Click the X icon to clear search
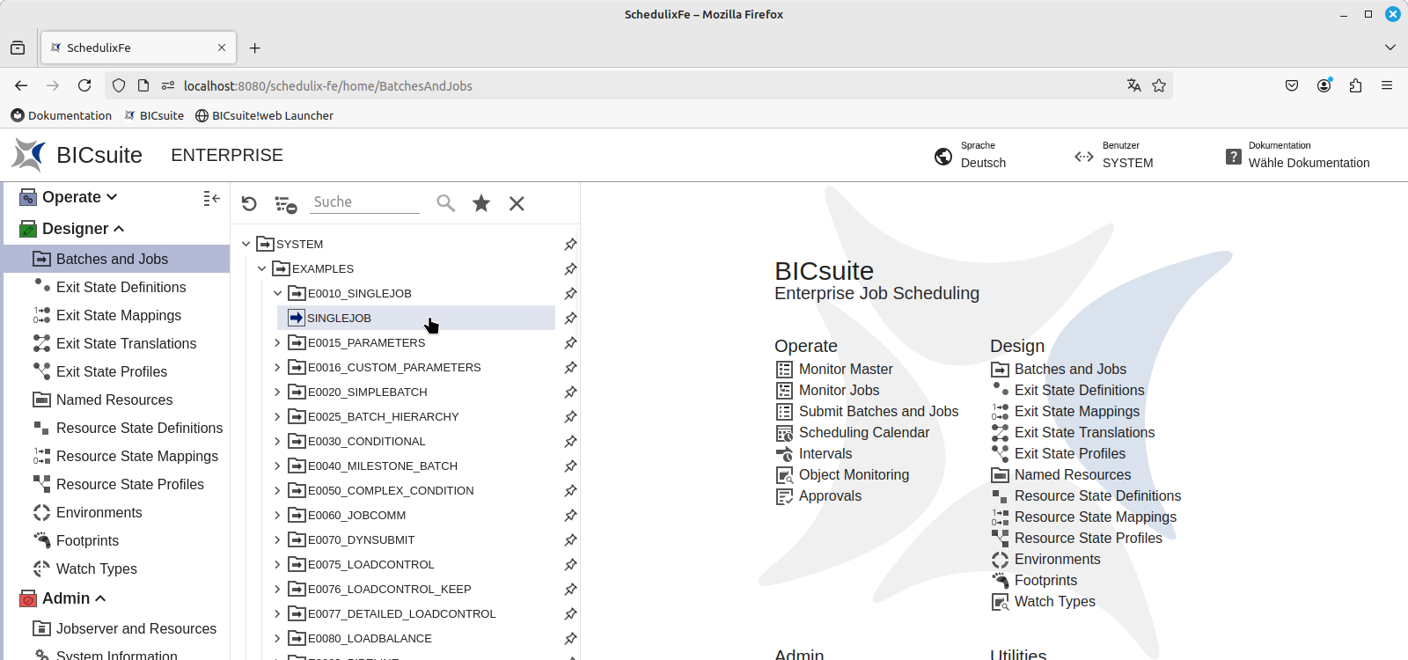Image resolution: width=1408 pixels, height=660 pixels. coord(517,203)
